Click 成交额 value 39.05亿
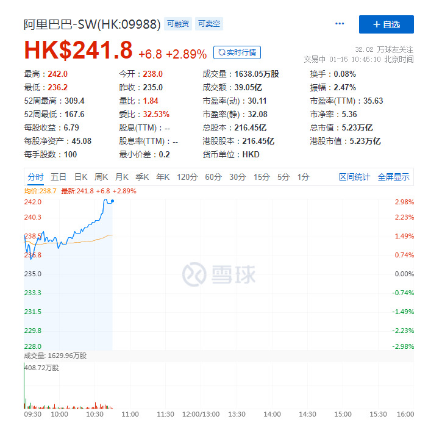This screenshot has width=431, height=433. pyautogui.click(x=248, y=87)
